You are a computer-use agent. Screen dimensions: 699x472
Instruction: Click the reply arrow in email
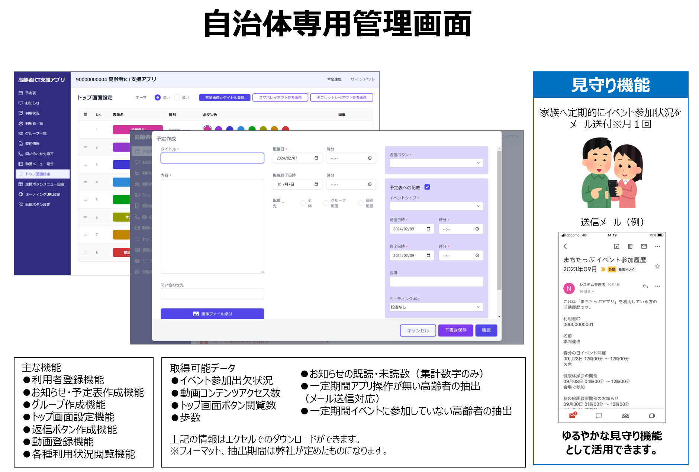tap(645, 286)
